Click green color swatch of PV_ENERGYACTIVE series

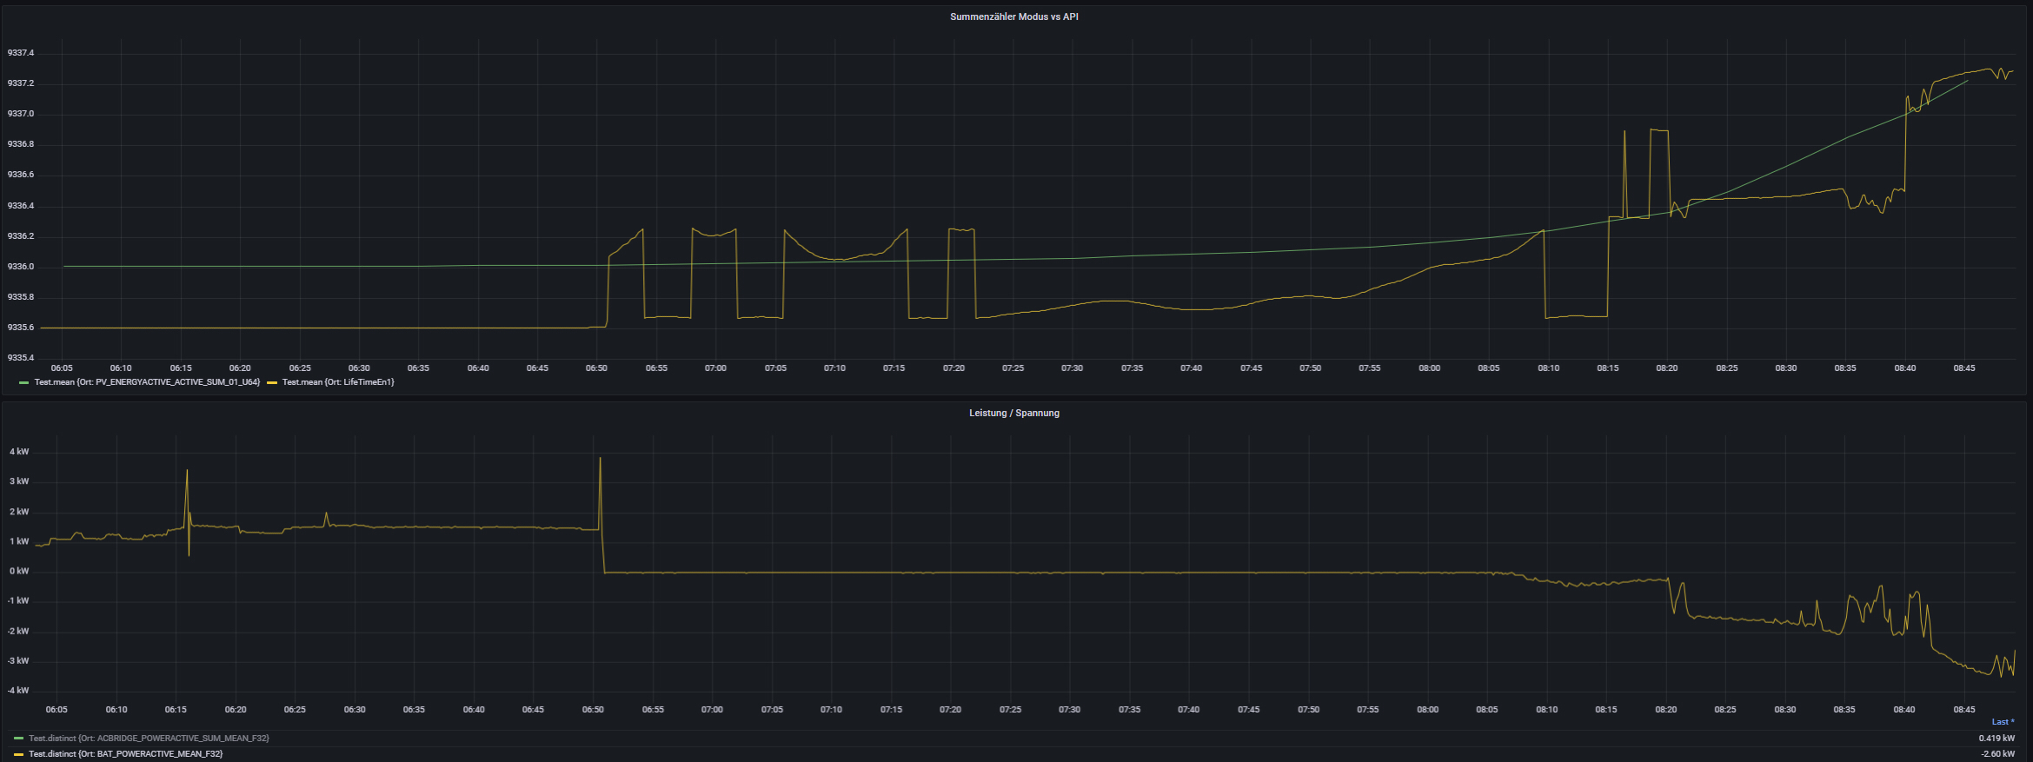(x=23, y=382)
